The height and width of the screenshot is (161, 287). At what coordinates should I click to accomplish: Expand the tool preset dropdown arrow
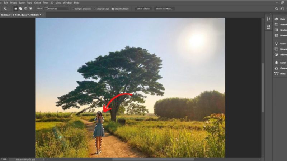[x=9, y=9]
